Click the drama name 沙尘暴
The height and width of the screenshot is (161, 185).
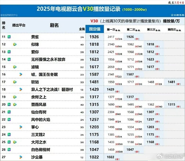coord(37,157)
